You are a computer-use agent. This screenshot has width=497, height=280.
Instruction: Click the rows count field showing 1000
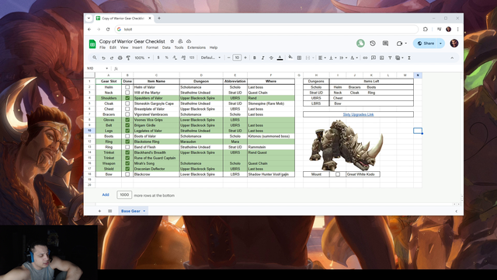point(124,194)
